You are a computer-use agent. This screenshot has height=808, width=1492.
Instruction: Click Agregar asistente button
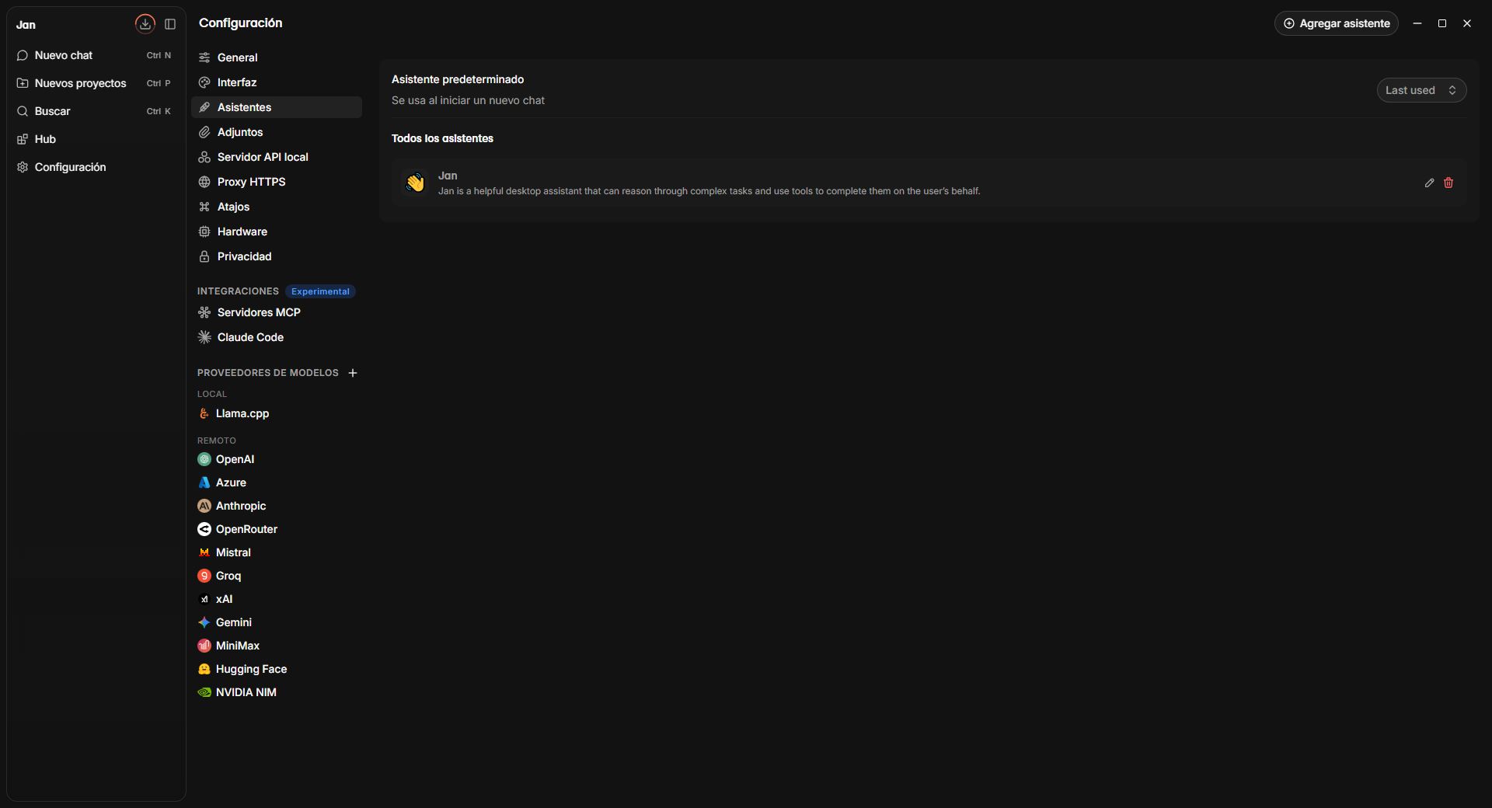click(1336, 23)
